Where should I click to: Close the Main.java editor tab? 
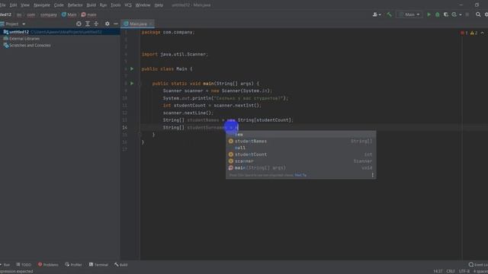151,24
